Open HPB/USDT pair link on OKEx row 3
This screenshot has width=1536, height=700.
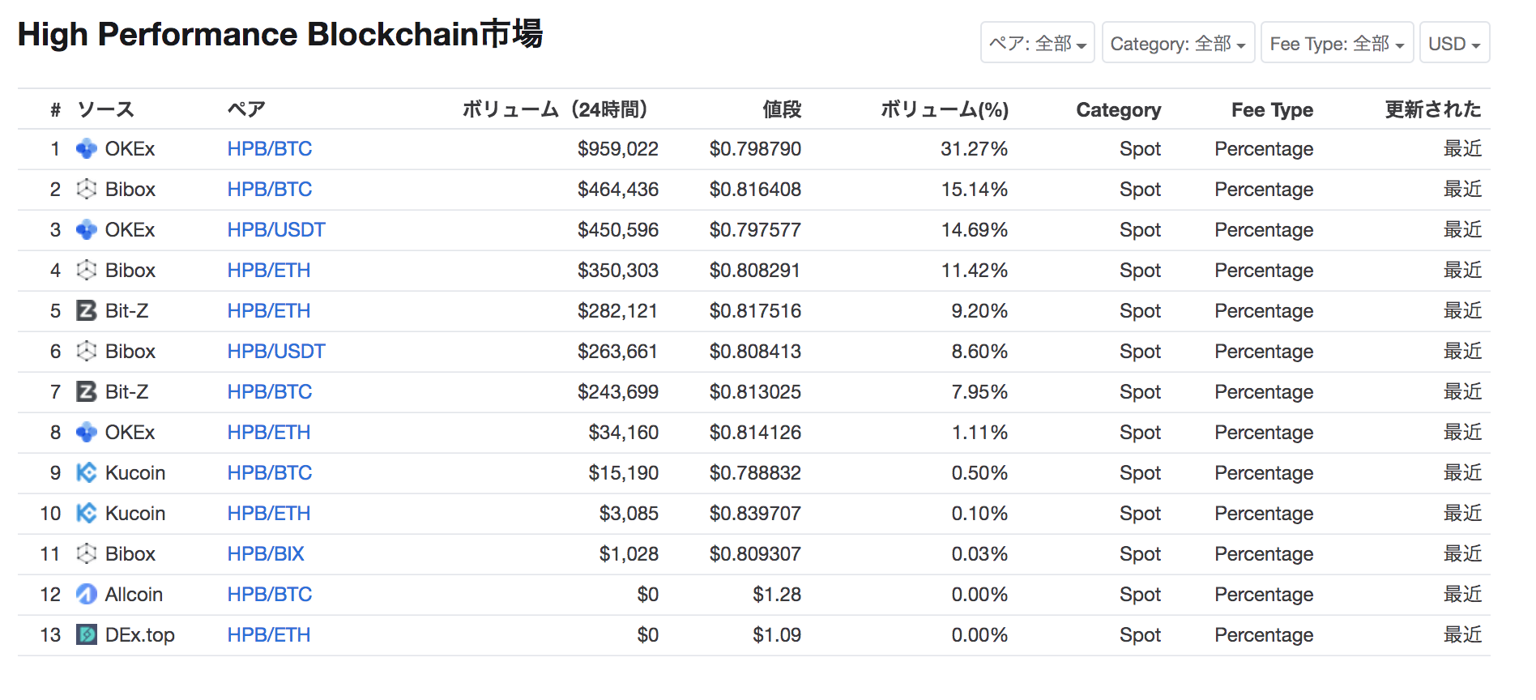tap(276, 230)
